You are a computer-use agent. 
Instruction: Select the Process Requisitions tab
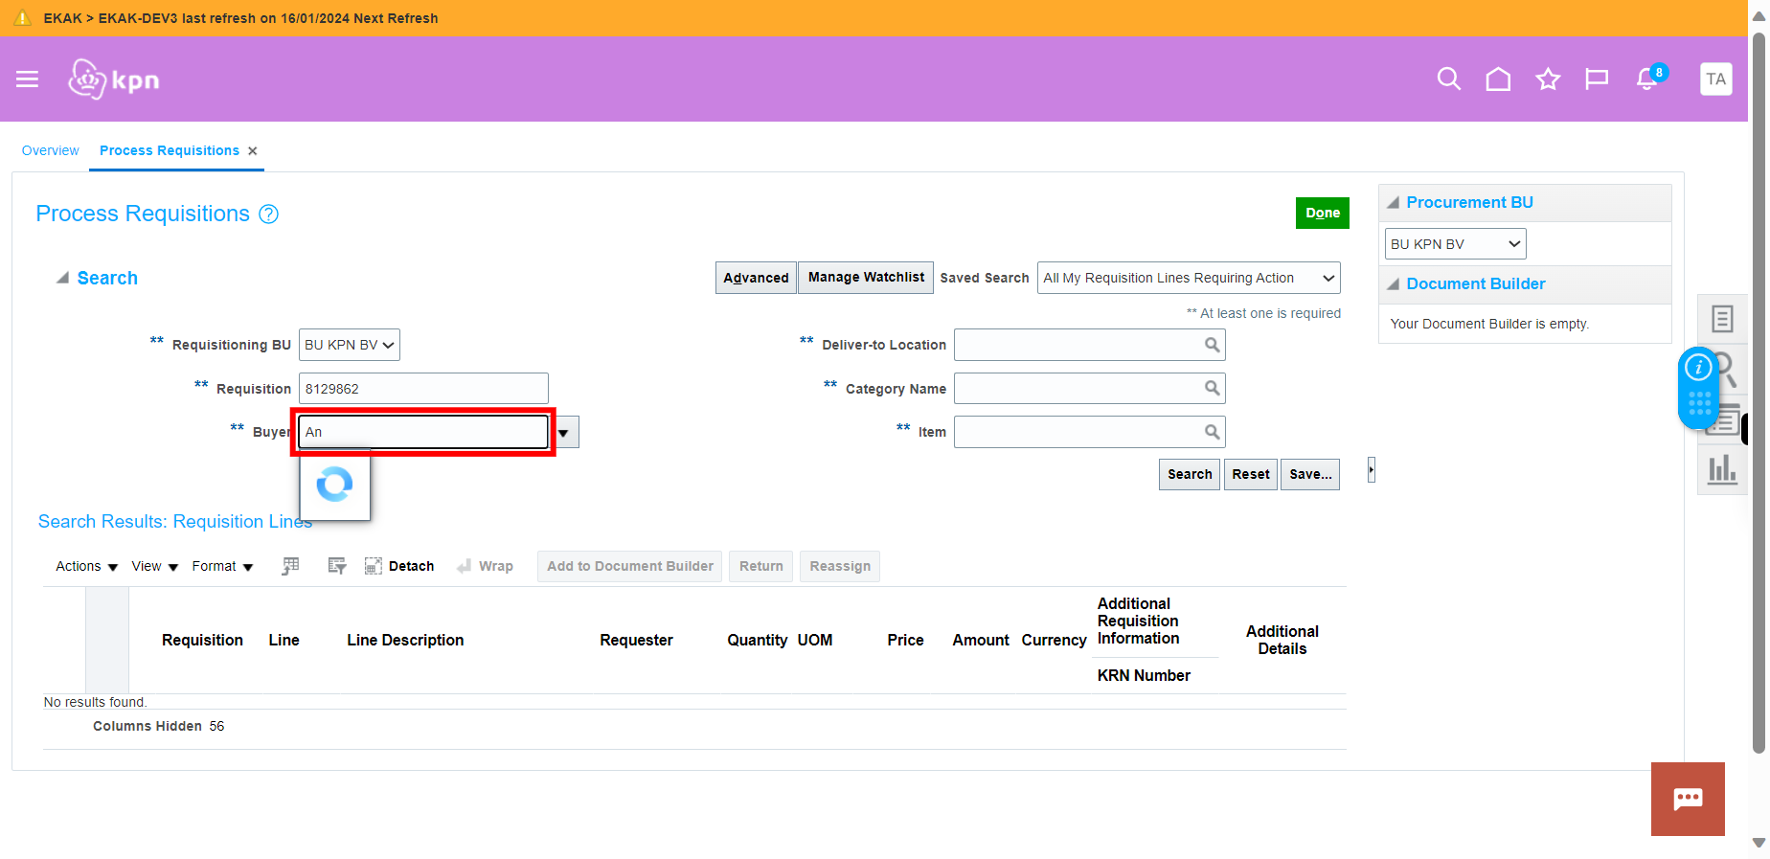170,151
